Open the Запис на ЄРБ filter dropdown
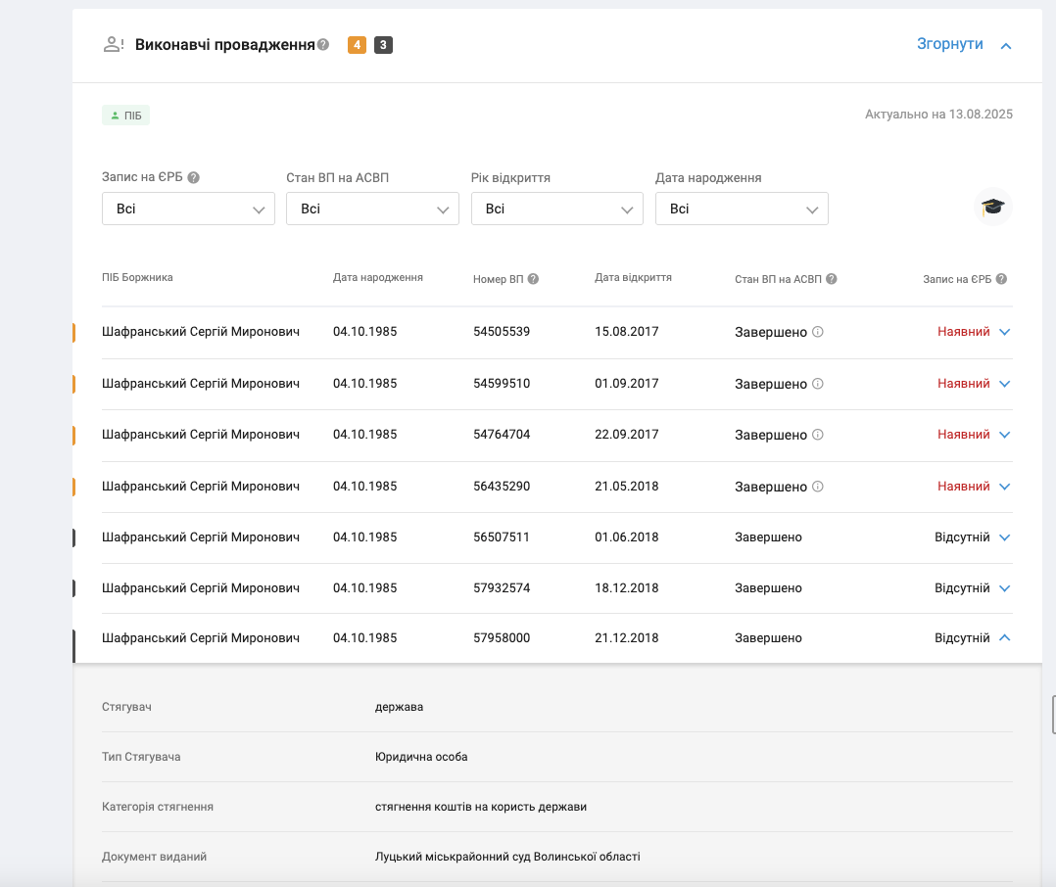 coord(188,209)
